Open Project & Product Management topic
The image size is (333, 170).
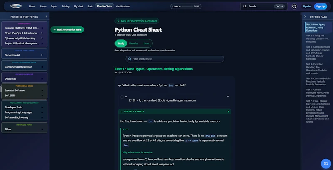pos(24,44)
